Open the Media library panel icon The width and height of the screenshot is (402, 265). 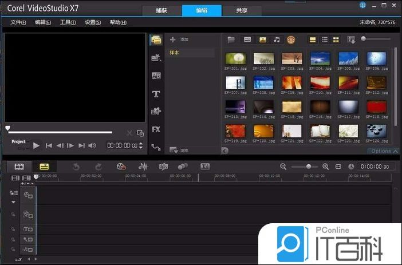(x=156, y=40)
